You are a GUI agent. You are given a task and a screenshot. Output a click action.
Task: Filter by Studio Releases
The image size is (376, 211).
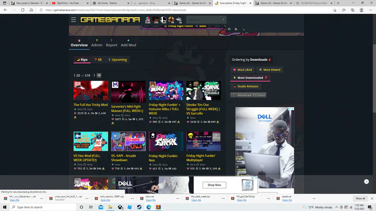246,86
